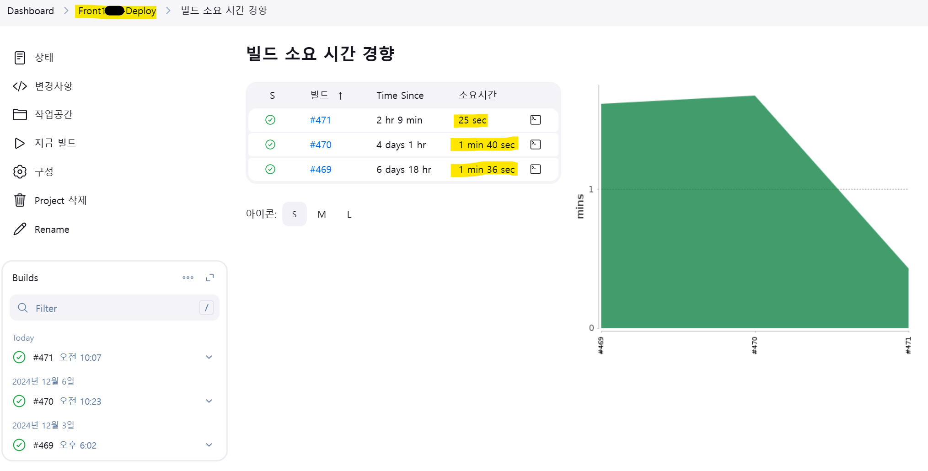Screen dimensions: 928x471
Task: Select icon size S
Action: click(x=295, y=214)
